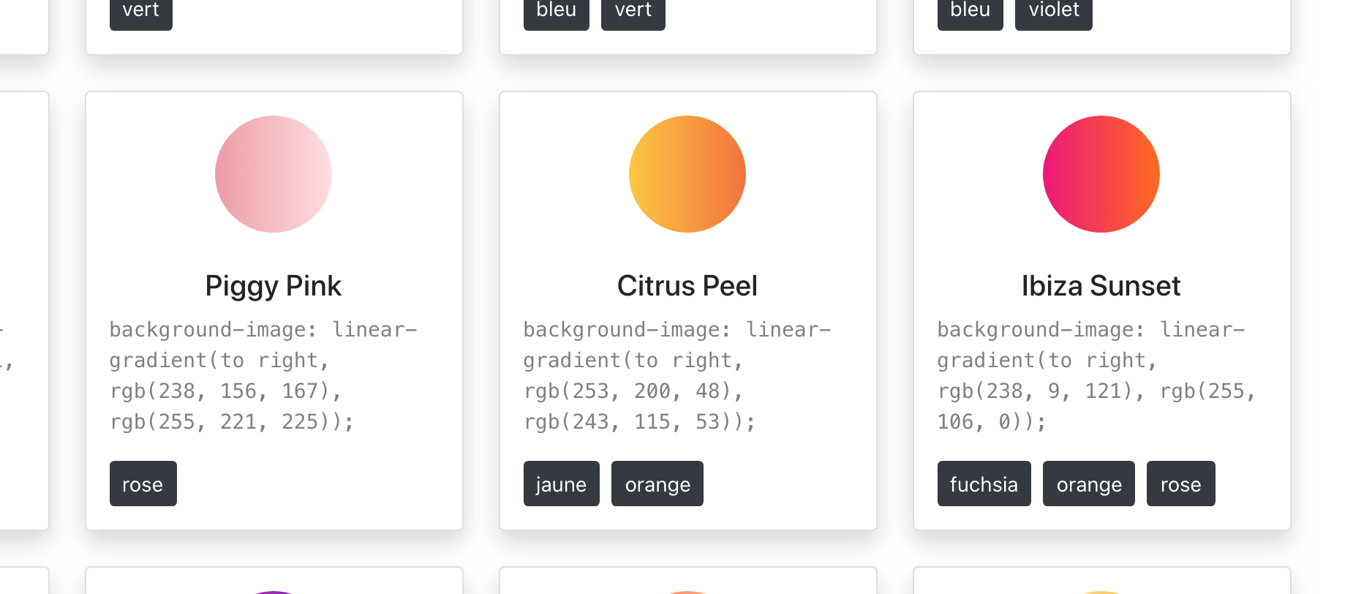Screen dimensions: 1353x594
Task: Click the Citrus Peel gradient circle
Action: coord(687,174)
